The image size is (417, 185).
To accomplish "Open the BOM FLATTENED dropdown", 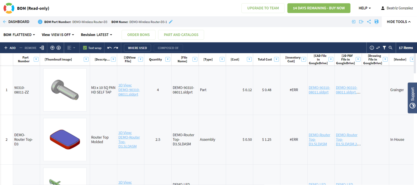I will click(19, 35).
